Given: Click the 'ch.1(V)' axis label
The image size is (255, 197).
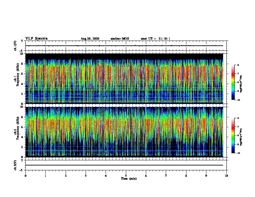Looking at the screenshot, I should click(15, 46).
